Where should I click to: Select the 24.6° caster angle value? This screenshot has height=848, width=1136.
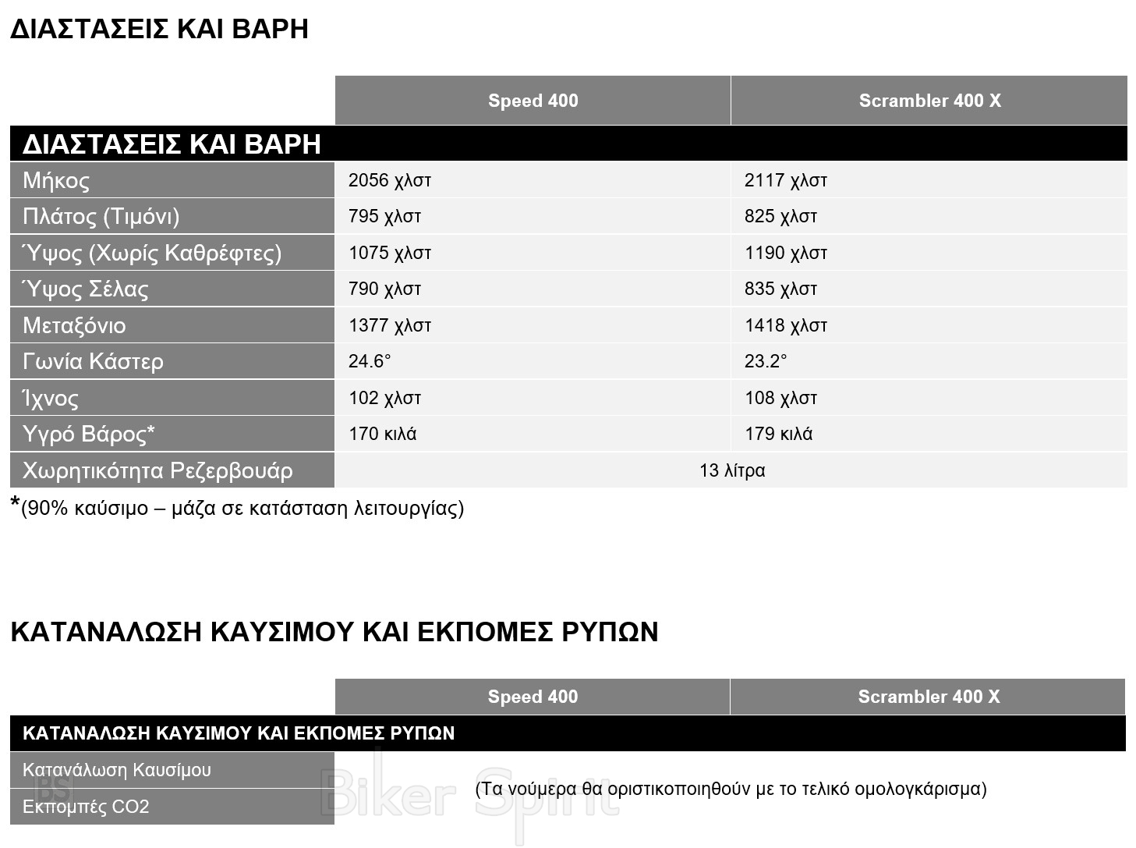[370, 361]
